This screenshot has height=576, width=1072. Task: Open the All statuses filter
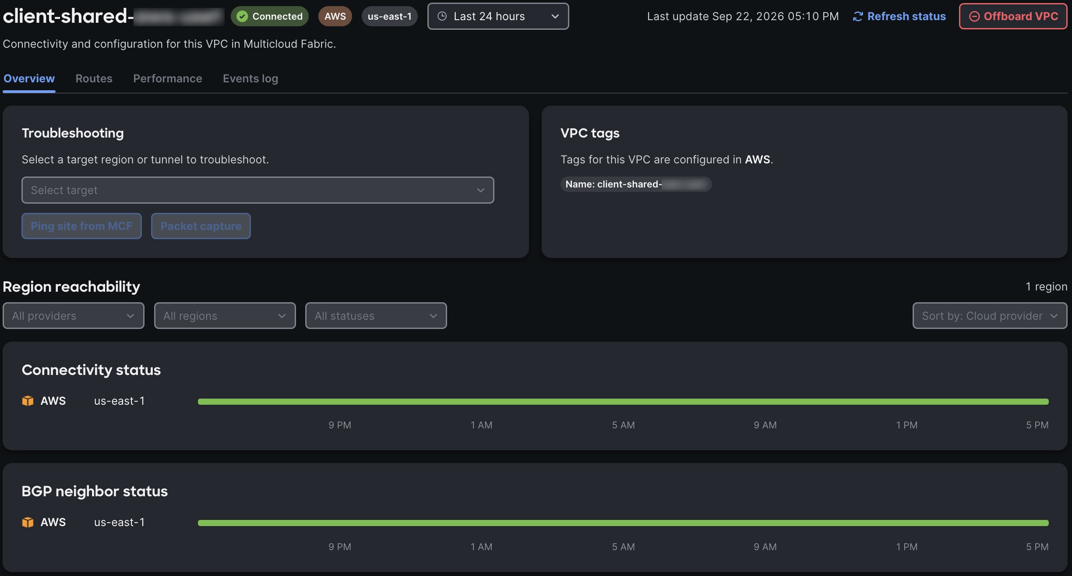tap(376, 315)
